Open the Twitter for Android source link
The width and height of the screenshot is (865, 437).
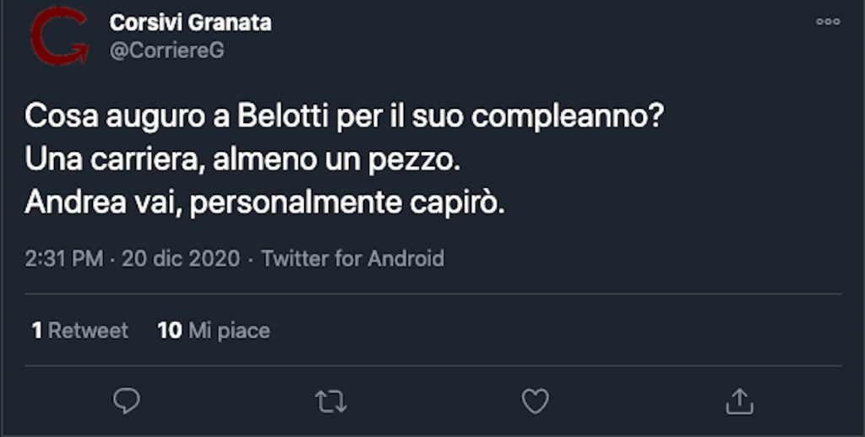pyautogui.click(x=352, y=258)
